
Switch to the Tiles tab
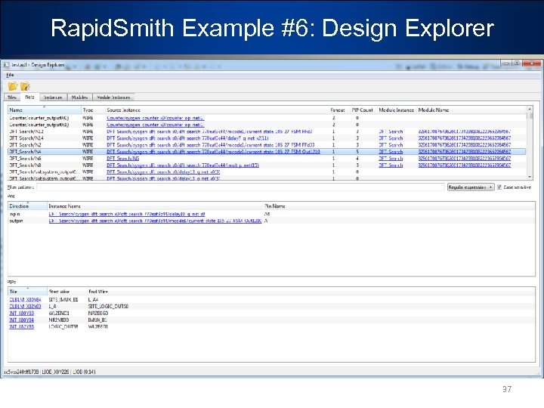13,97
